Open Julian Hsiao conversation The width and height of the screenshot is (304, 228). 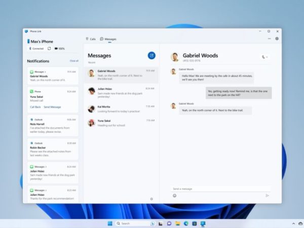click(x=122, y=91)
